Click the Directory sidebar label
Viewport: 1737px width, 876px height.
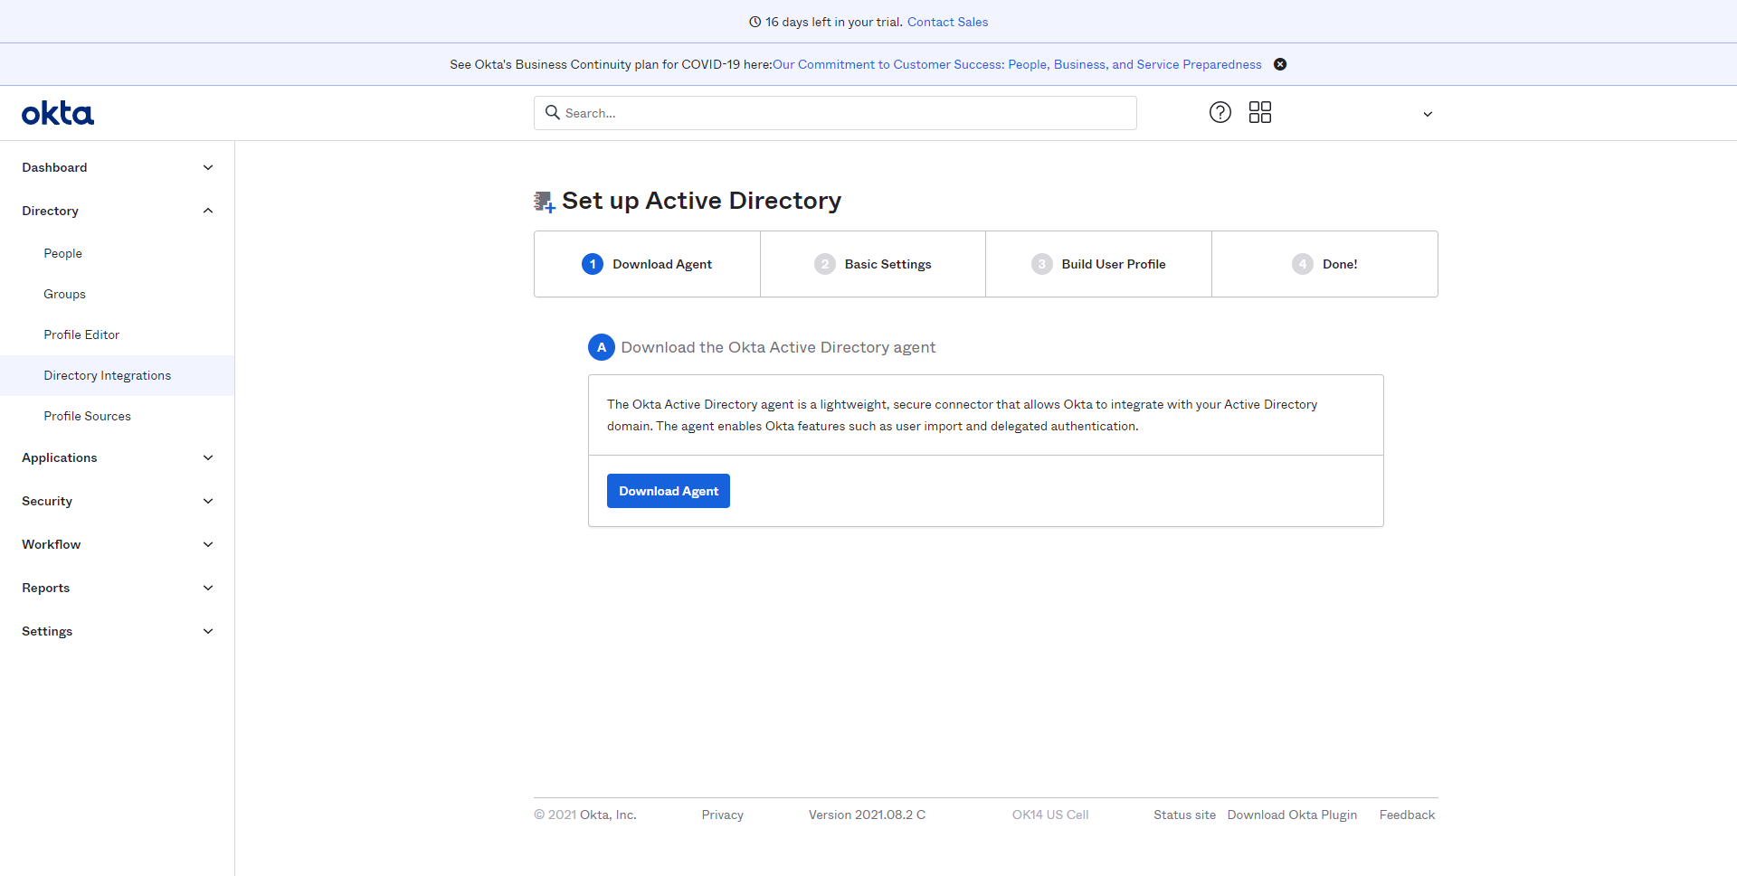(50, 211)
